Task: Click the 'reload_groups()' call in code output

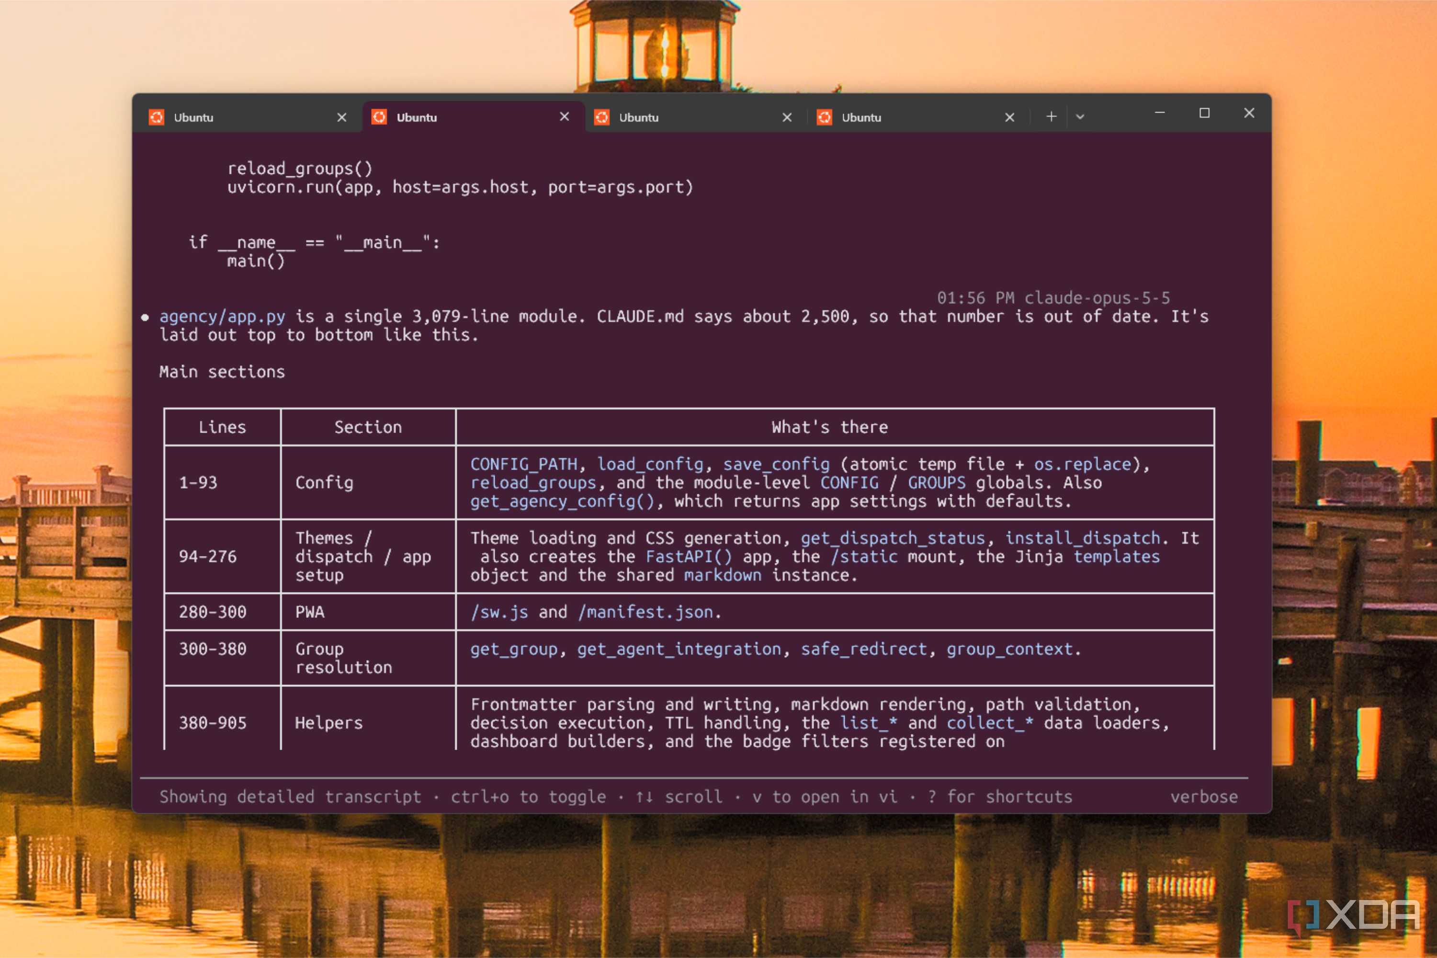Action: (x=300, y=169)
